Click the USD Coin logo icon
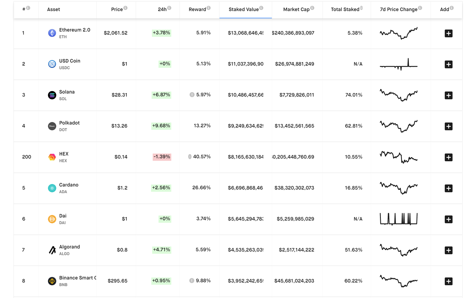The height and width of the screenshot is (298, 472). click(x=52, y=64)
